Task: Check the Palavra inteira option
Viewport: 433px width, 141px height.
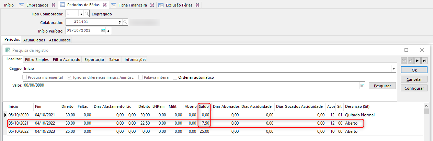Action: click(140, 77)
